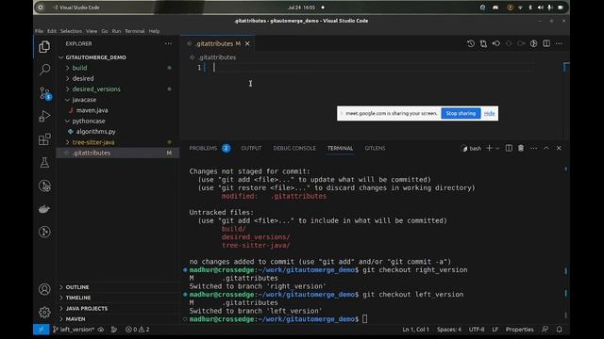Expand the OUTLINE section
The height and width of the screenshot is (339, 604).
117,287
